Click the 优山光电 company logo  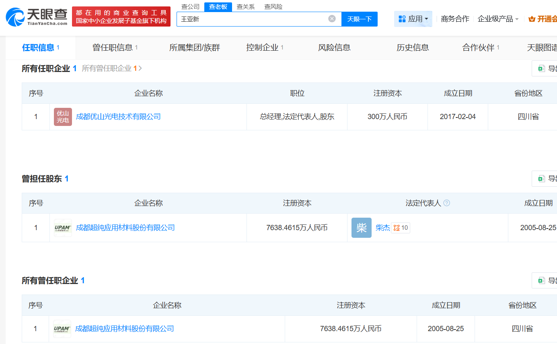coord(63,117)
